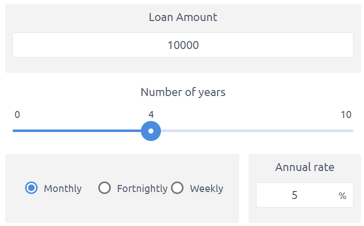Click the percent sign in Annual rate
The width and height of the screenshot is (364, 226).
(x=342, y=195)
